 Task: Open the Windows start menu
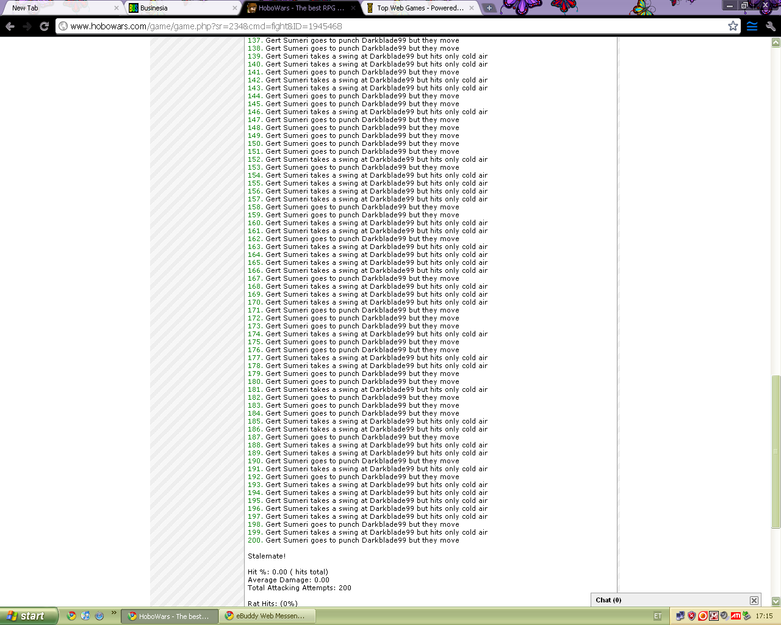click(x=29, y=616)
